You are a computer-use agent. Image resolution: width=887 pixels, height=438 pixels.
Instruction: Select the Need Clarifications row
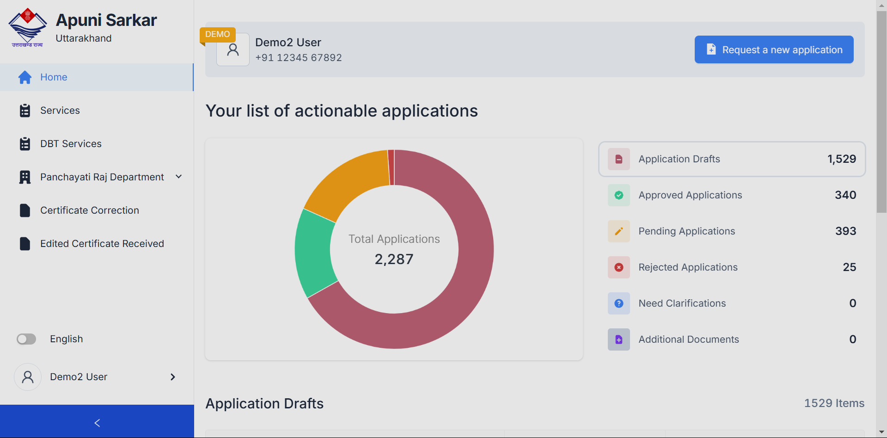pos(732,303)
